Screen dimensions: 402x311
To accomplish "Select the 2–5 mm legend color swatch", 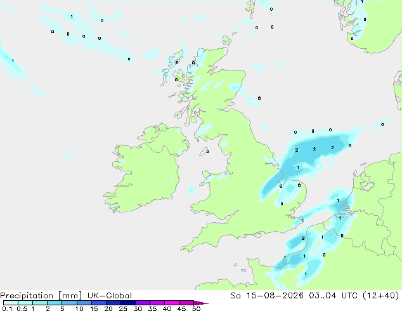I will [x=55, y=303].
